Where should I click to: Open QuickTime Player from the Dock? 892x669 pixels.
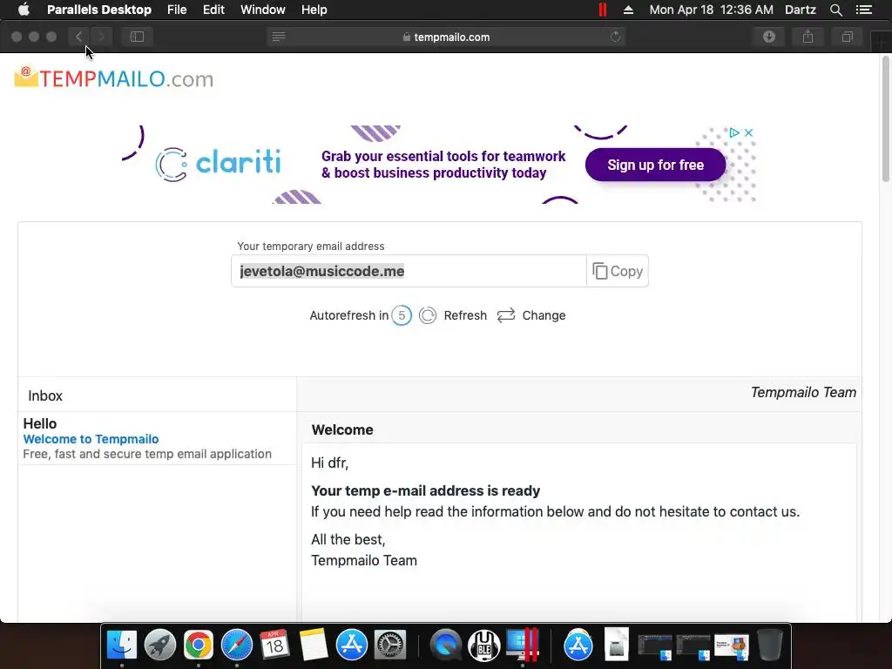(445, 645)
